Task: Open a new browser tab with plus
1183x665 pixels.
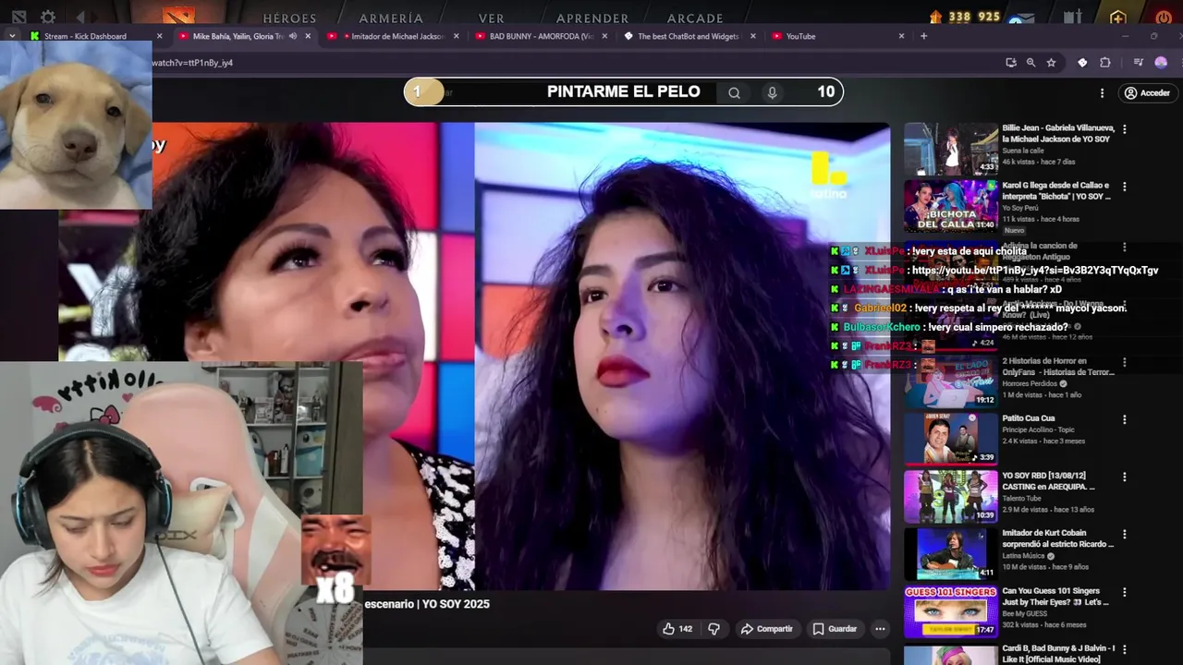Action: click(x=923, y=36)
